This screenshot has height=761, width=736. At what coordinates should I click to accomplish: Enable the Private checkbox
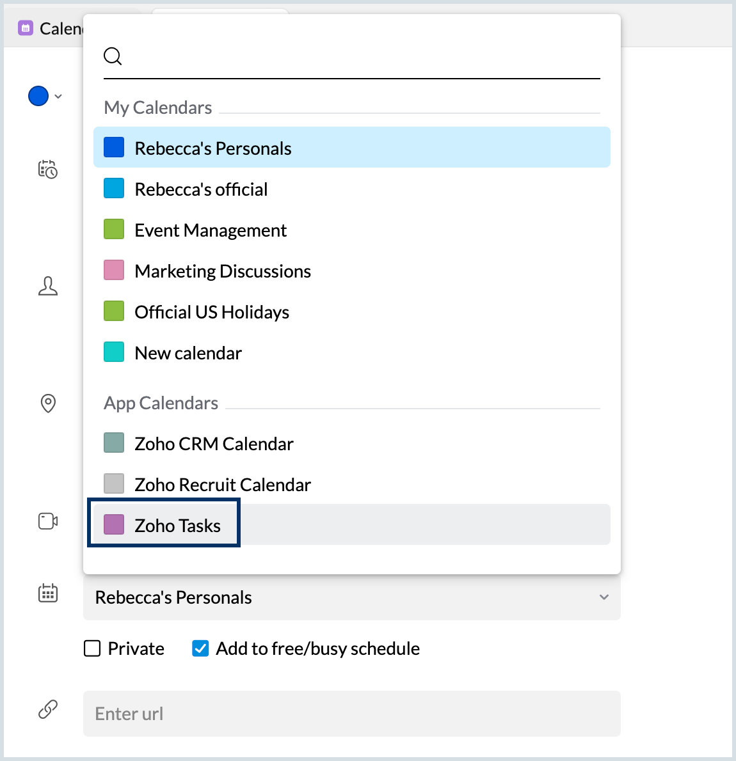tap(93, 648)
